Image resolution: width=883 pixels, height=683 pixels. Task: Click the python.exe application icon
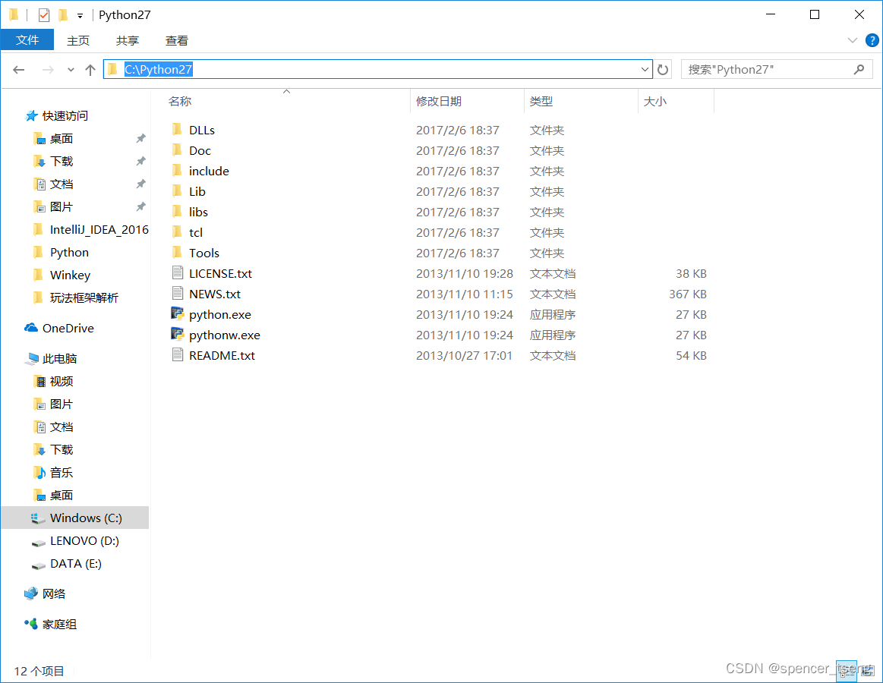click(178, 314)
